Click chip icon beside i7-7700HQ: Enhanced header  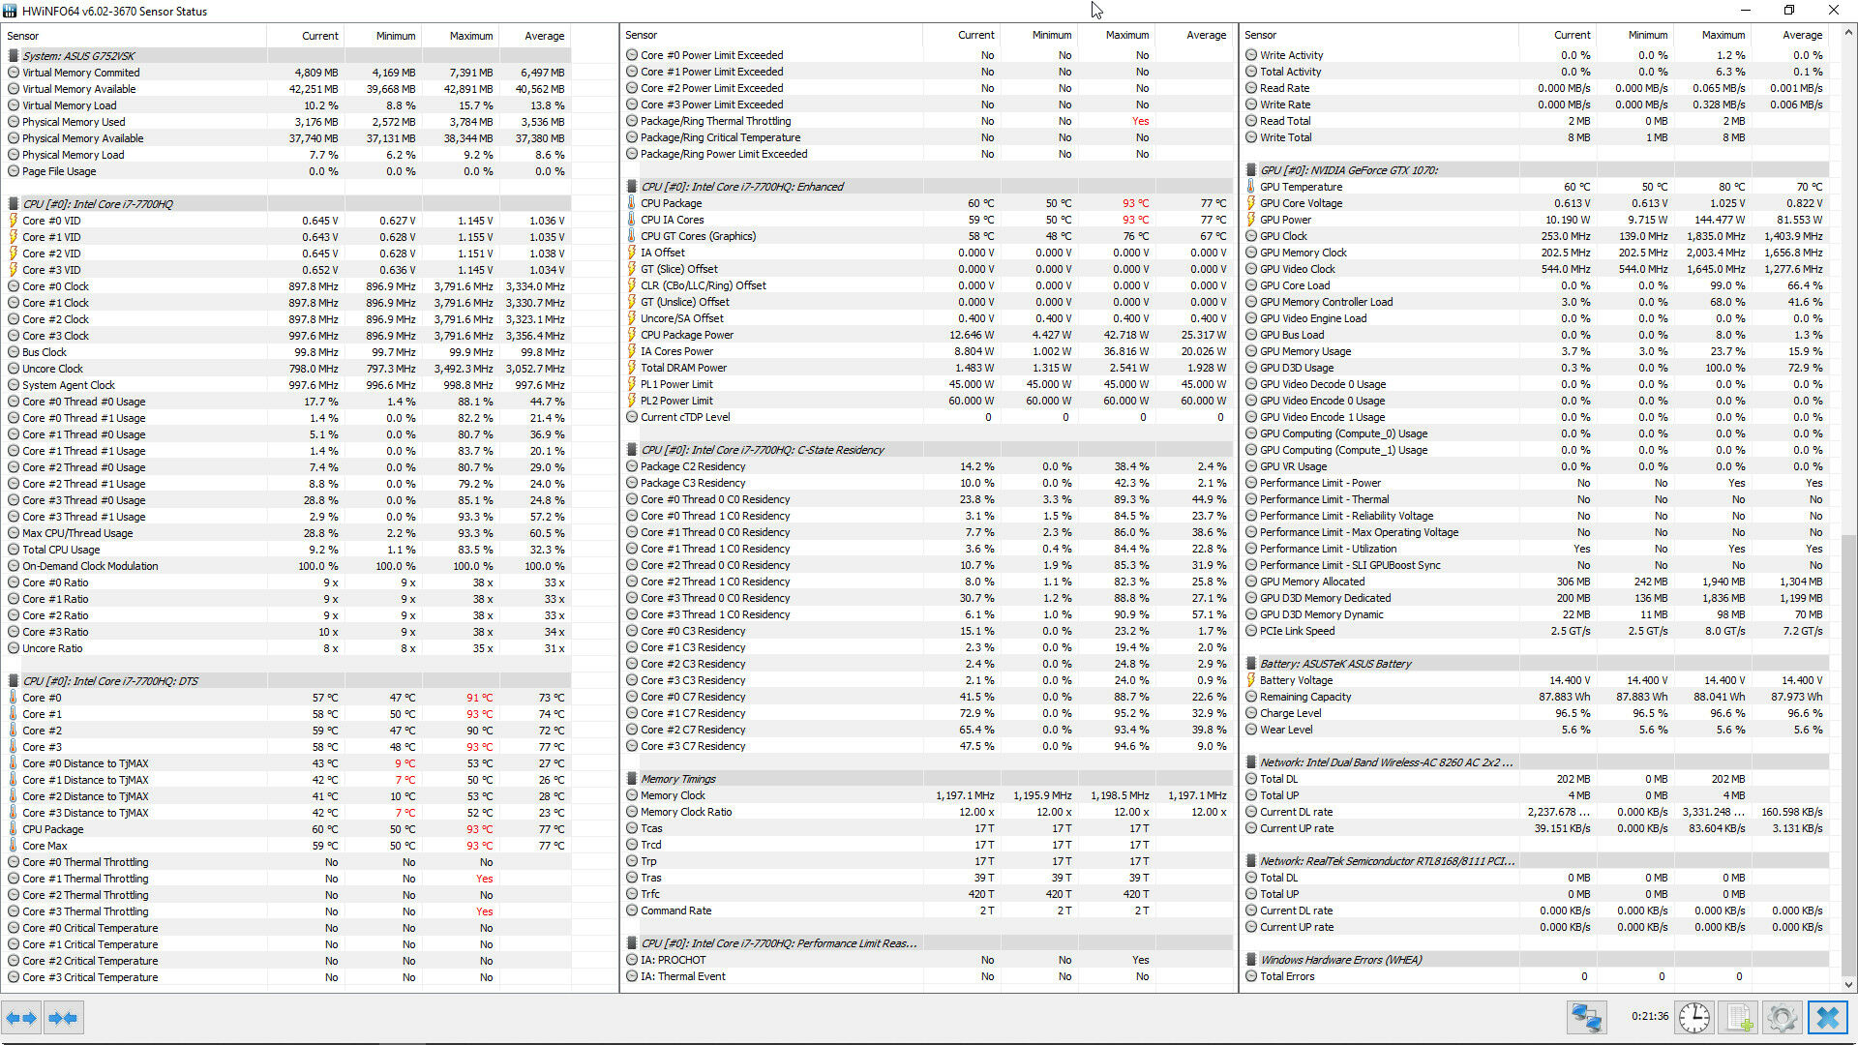pos(632,187)
